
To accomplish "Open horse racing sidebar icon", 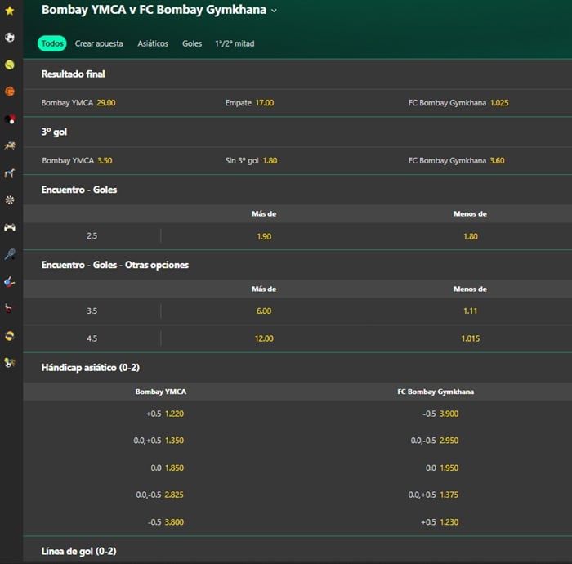I will (x=10, y=145).
